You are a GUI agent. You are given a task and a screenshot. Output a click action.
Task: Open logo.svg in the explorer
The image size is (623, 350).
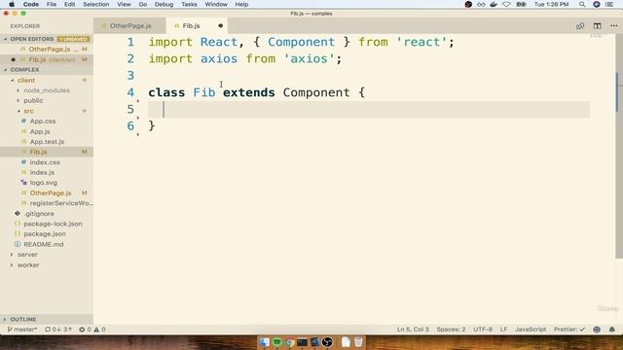43,183
